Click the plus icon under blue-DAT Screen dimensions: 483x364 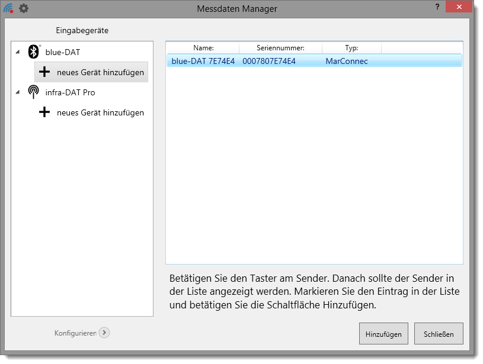[44, 72]
